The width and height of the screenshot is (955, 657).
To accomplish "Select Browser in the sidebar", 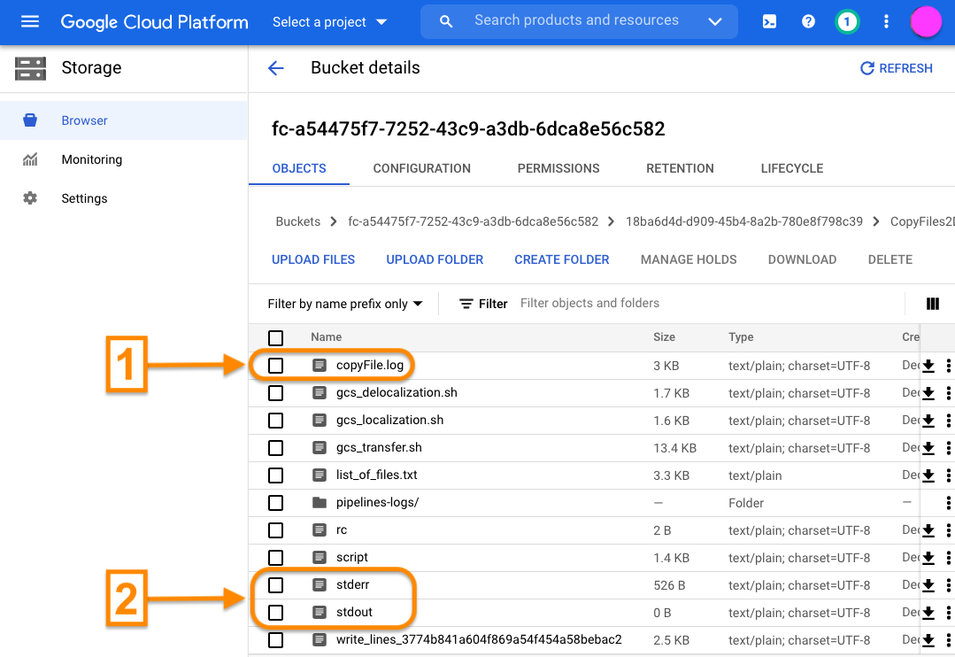I will pos(124,120).
